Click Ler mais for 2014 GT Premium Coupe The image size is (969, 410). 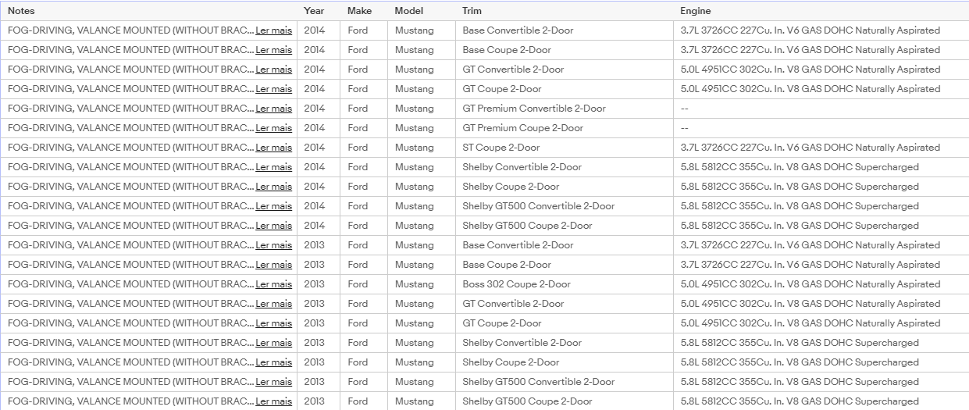coord(274,128)
